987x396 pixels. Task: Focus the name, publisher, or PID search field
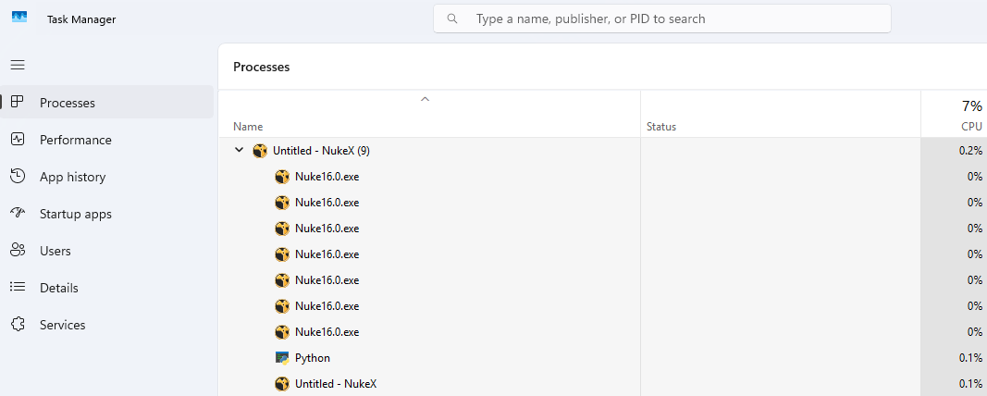coord(662,19)
